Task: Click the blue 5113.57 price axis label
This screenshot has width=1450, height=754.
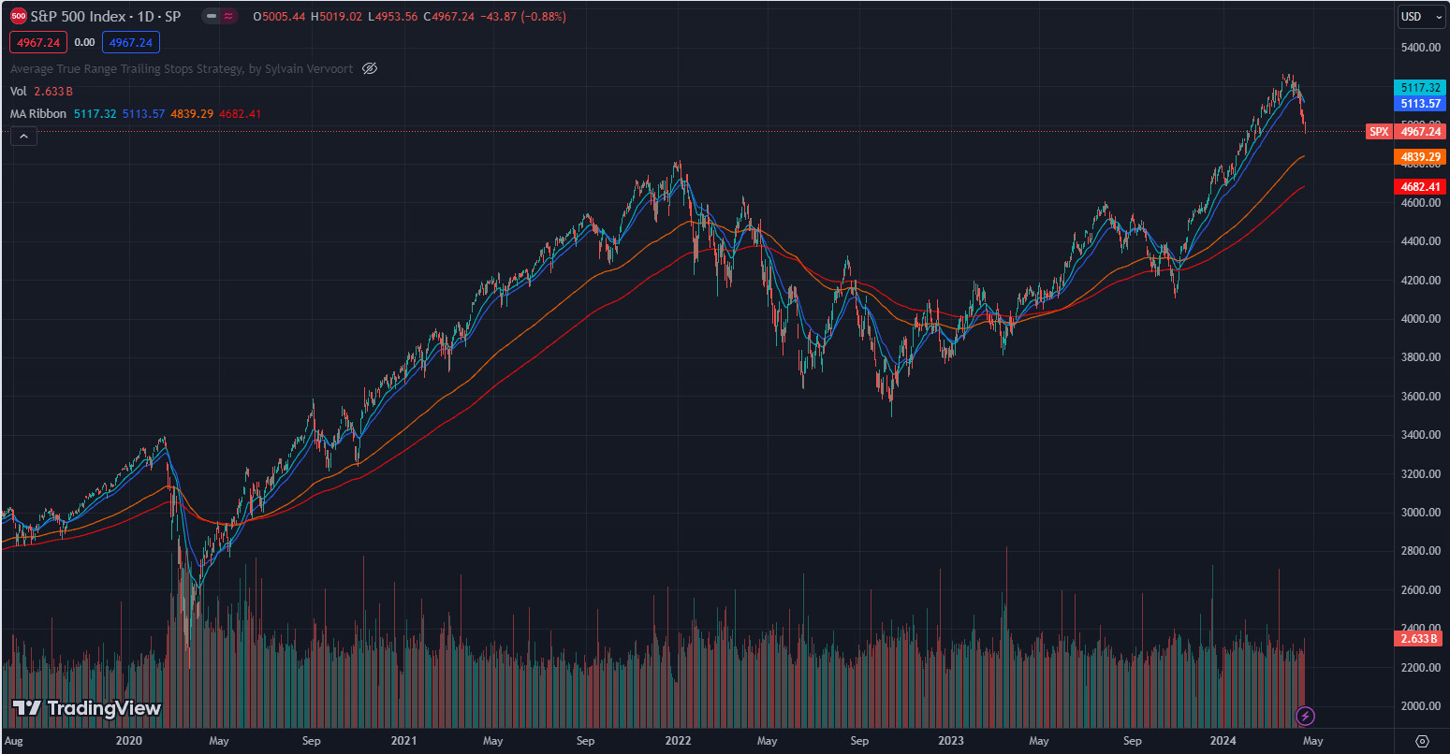Action: 1419,103
